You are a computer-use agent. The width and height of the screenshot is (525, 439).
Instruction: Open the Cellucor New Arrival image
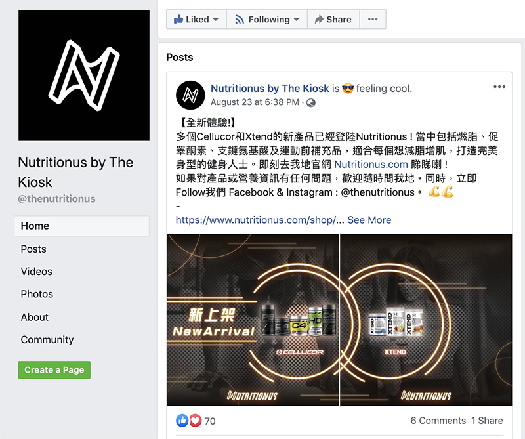point(253,320)
